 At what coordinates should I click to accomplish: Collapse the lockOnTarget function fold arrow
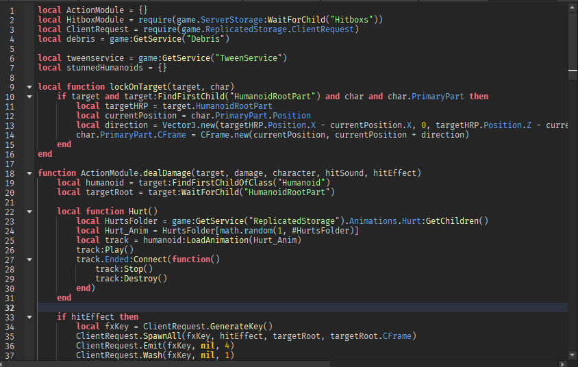[29, 88]
